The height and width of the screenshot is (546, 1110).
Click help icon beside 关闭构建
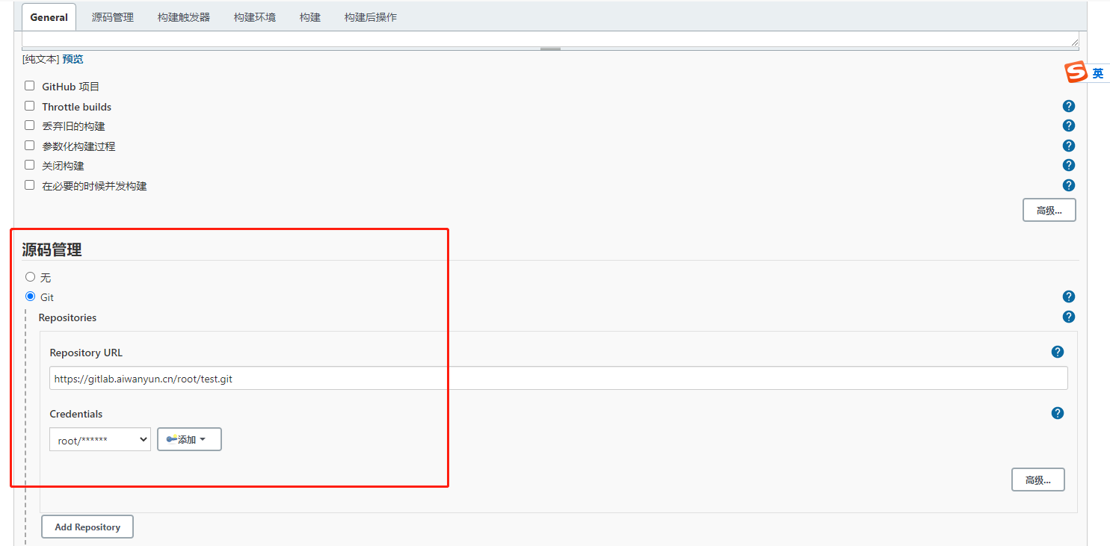point(1069,165)
